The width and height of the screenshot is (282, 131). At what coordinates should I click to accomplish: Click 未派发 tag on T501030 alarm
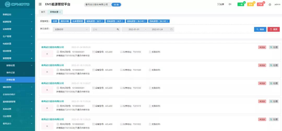tap(262, 84)
